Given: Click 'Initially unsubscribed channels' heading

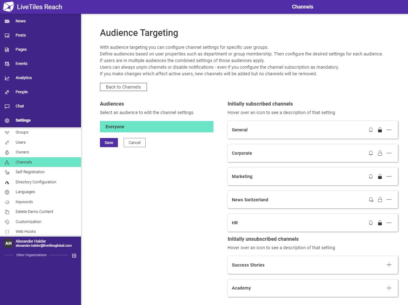Looking at the screenshot, I should [263, 239].
